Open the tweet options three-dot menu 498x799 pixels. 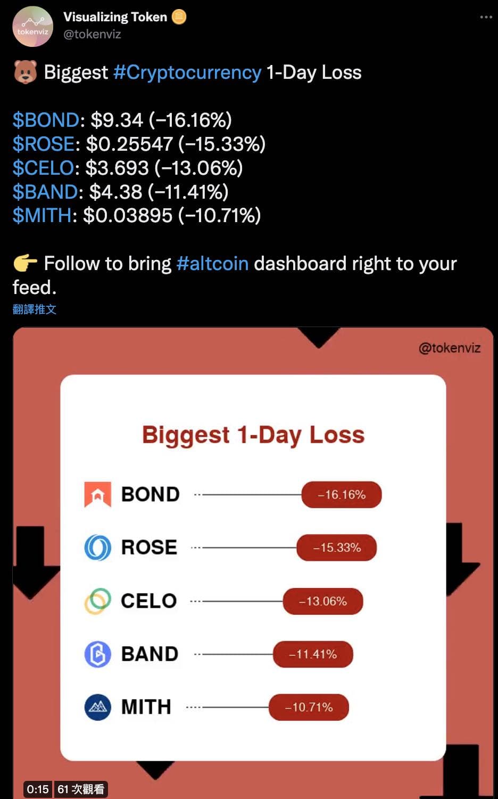[485, 17]
